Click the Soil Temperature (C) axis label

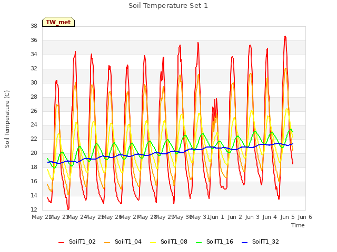[x=7, y=119]
